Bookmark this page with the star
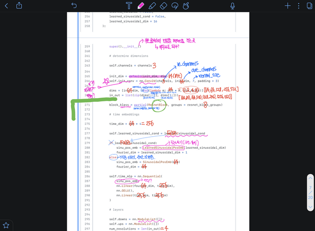The width and height of the screenshot is (315, 231). [x=6, y=225]
